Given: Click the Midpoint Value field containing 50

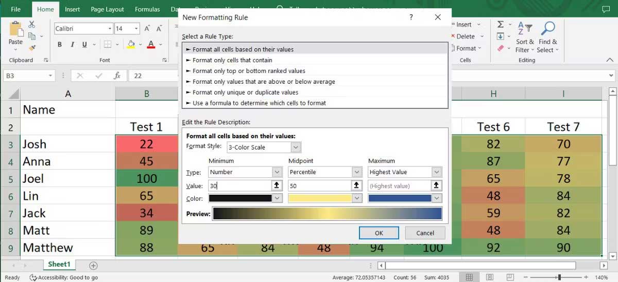Looking at the screenshot, I should pyautogui.click(x=319, y=185).
